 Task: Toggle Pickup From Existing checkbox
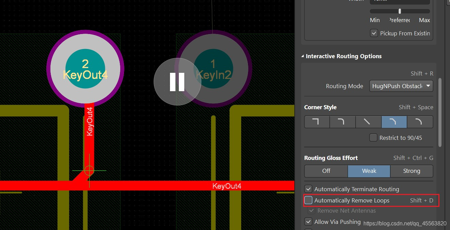(x=374, y=33)
